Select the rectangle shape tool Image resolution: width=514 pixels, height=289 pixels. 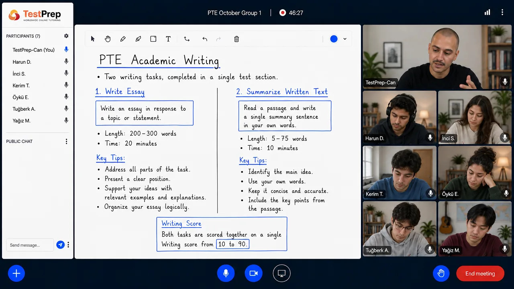(x=153, y=39)
